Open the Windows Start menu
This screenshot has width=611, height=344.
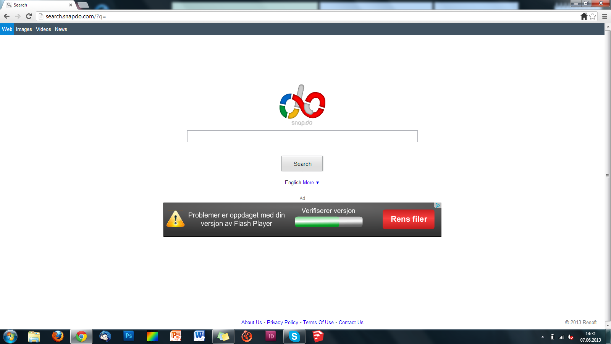pos(10,337)
